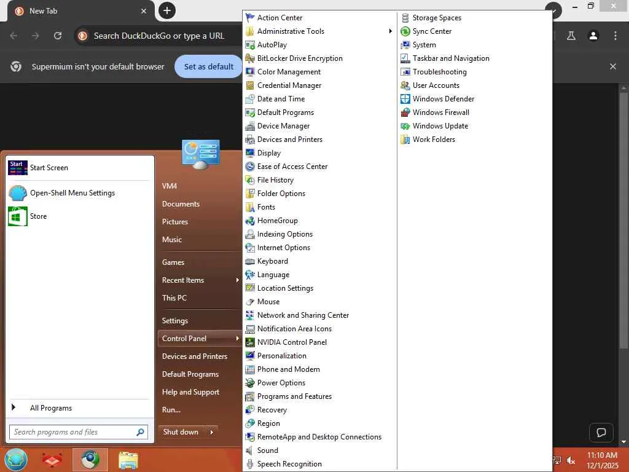The width and height of the screenshot is (629, 472).
Task: Open a new browser tab with plus button
Action: pos(167,10)
